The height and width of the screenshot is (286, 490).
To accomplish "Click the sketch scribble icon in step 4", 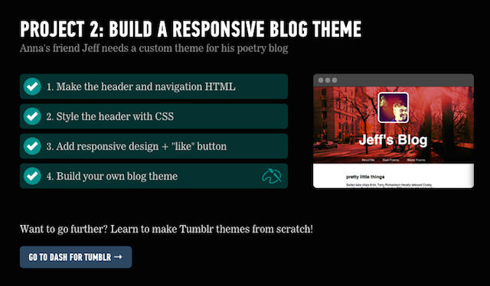I will tap(272, 176).
